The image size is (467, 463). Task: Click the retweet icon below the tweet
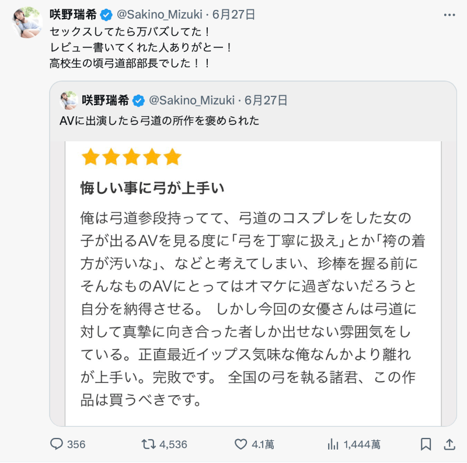[149, 444]
